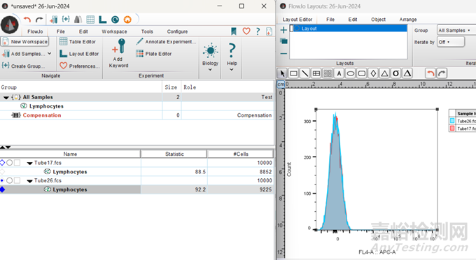The height and width of the screenshot is (260, 476).
Task: Check the box beside Tube17.fcs
Action: tap(17, 163)
